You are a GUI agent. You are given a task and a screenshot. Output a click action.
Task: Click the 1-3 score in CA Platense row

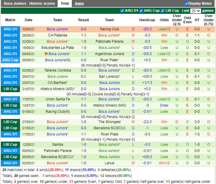click(84, 35)
